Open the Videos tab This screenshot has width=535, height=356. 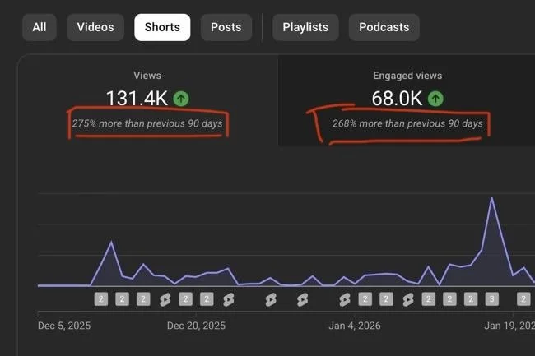click(x=95, y=27)
